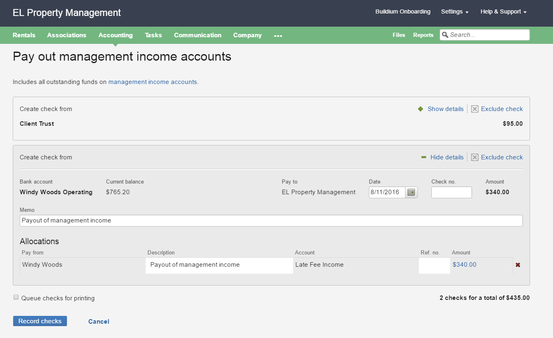
Task: Enable Queue checks for printing
Action: (x=16, y=297)
